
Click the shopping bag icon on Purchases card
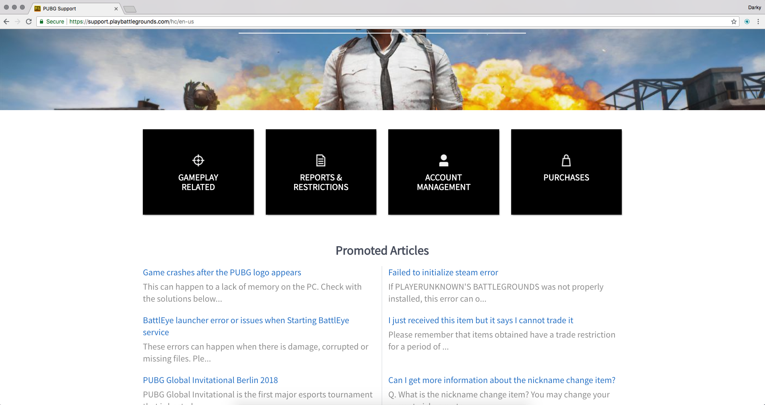(566, 160)
